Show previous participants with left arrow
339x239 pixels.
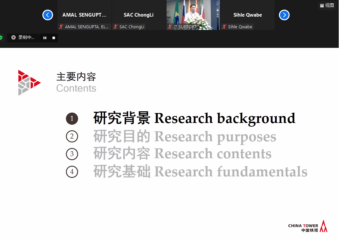coord(48,15)
